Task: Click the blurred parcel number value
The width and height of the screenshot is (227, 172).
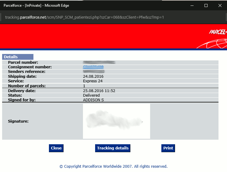Action: (x=99, y=62)
